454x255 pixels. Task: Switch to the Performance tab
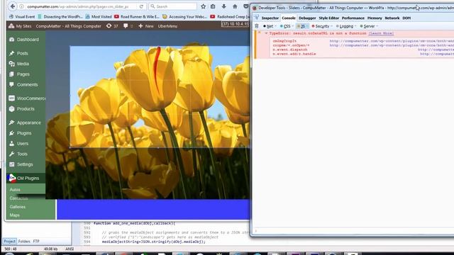click(353, 18)
